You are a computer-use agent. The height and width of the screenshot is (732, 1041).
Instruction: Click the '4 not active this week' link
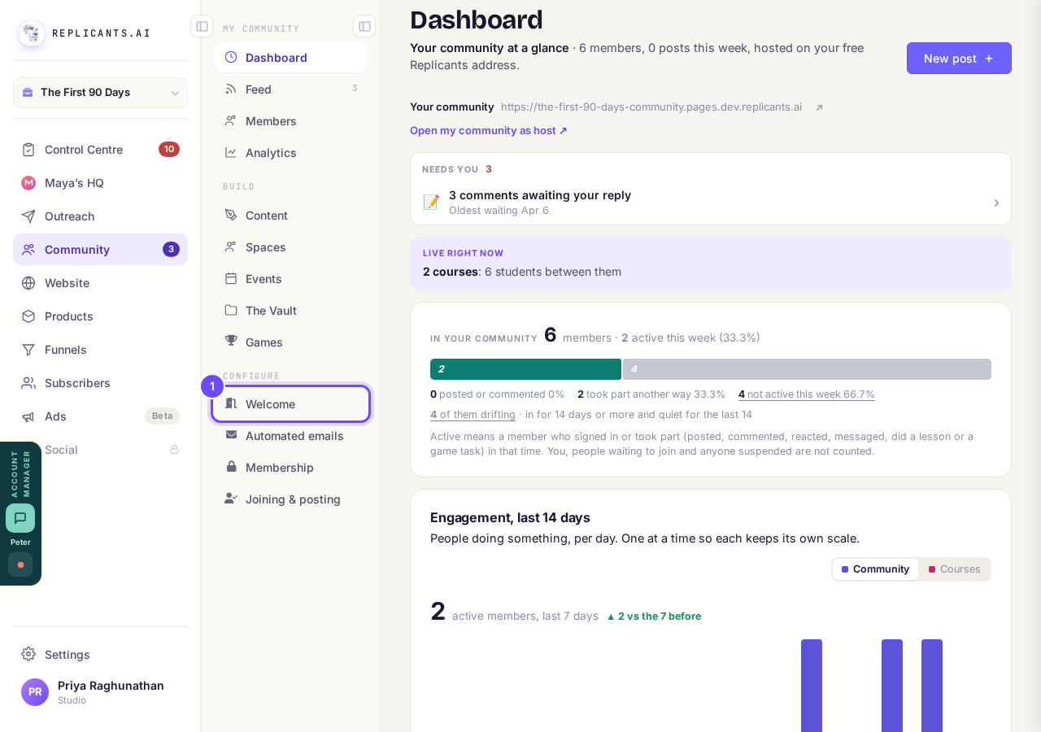[807, 394]
